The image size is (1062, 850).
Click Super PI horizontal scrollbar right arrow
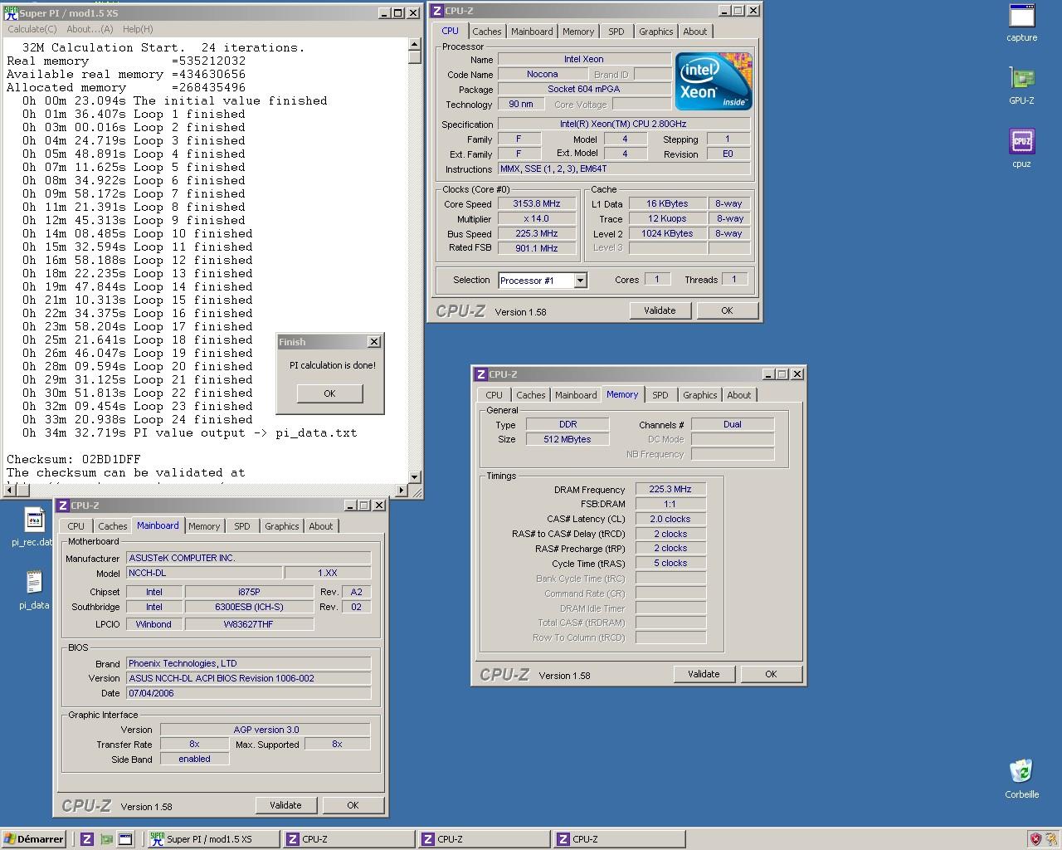click(x=402, y=490)
